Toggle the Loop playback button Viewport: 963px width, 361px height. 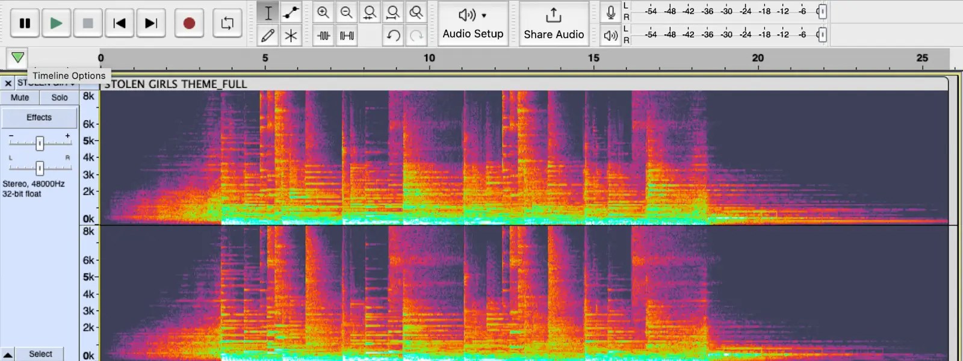point(228,23)
